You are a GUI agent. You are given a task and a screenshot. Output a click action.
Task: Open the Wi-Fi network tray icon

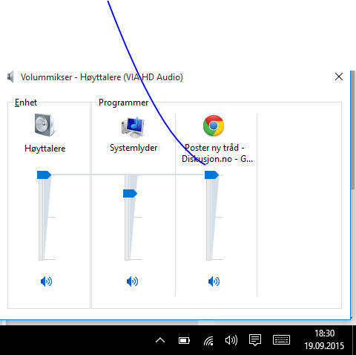coord(208,341)
